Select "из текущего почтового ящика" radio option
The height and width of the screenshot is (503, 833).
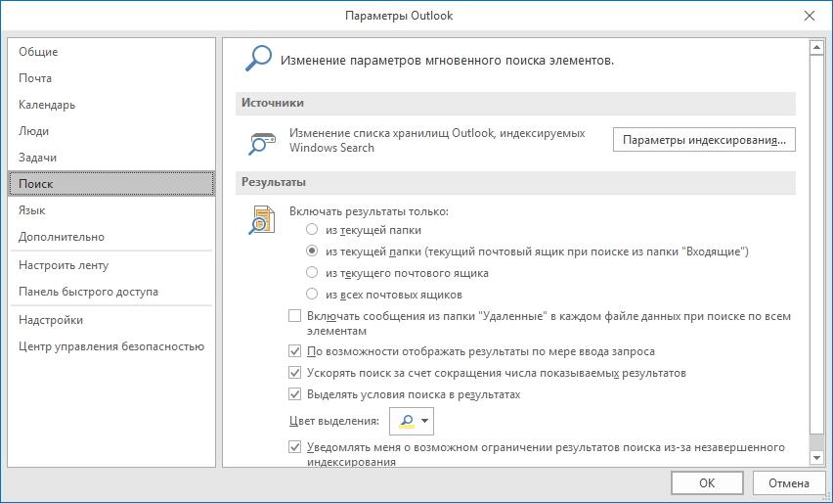point(312,273)
